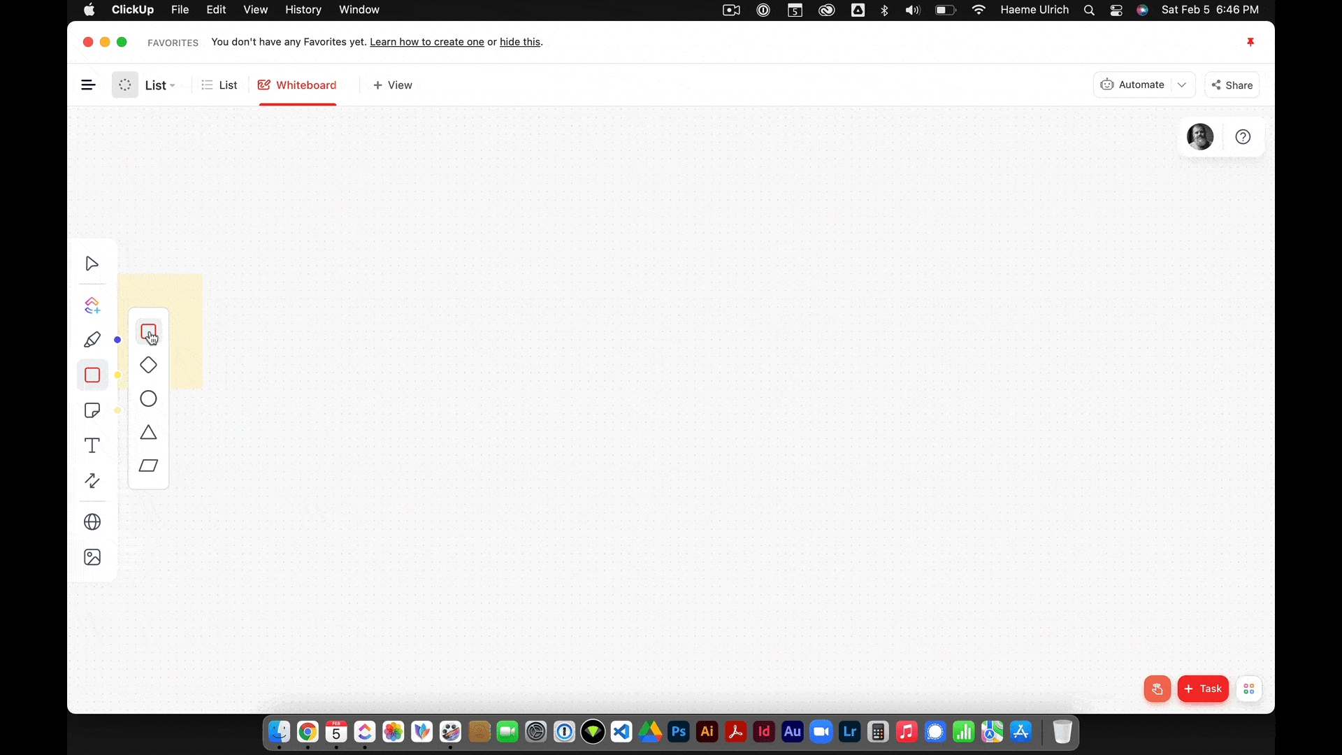
Task: Choose the circle shape
Action: pyautogui.click(x=148, y=398)
